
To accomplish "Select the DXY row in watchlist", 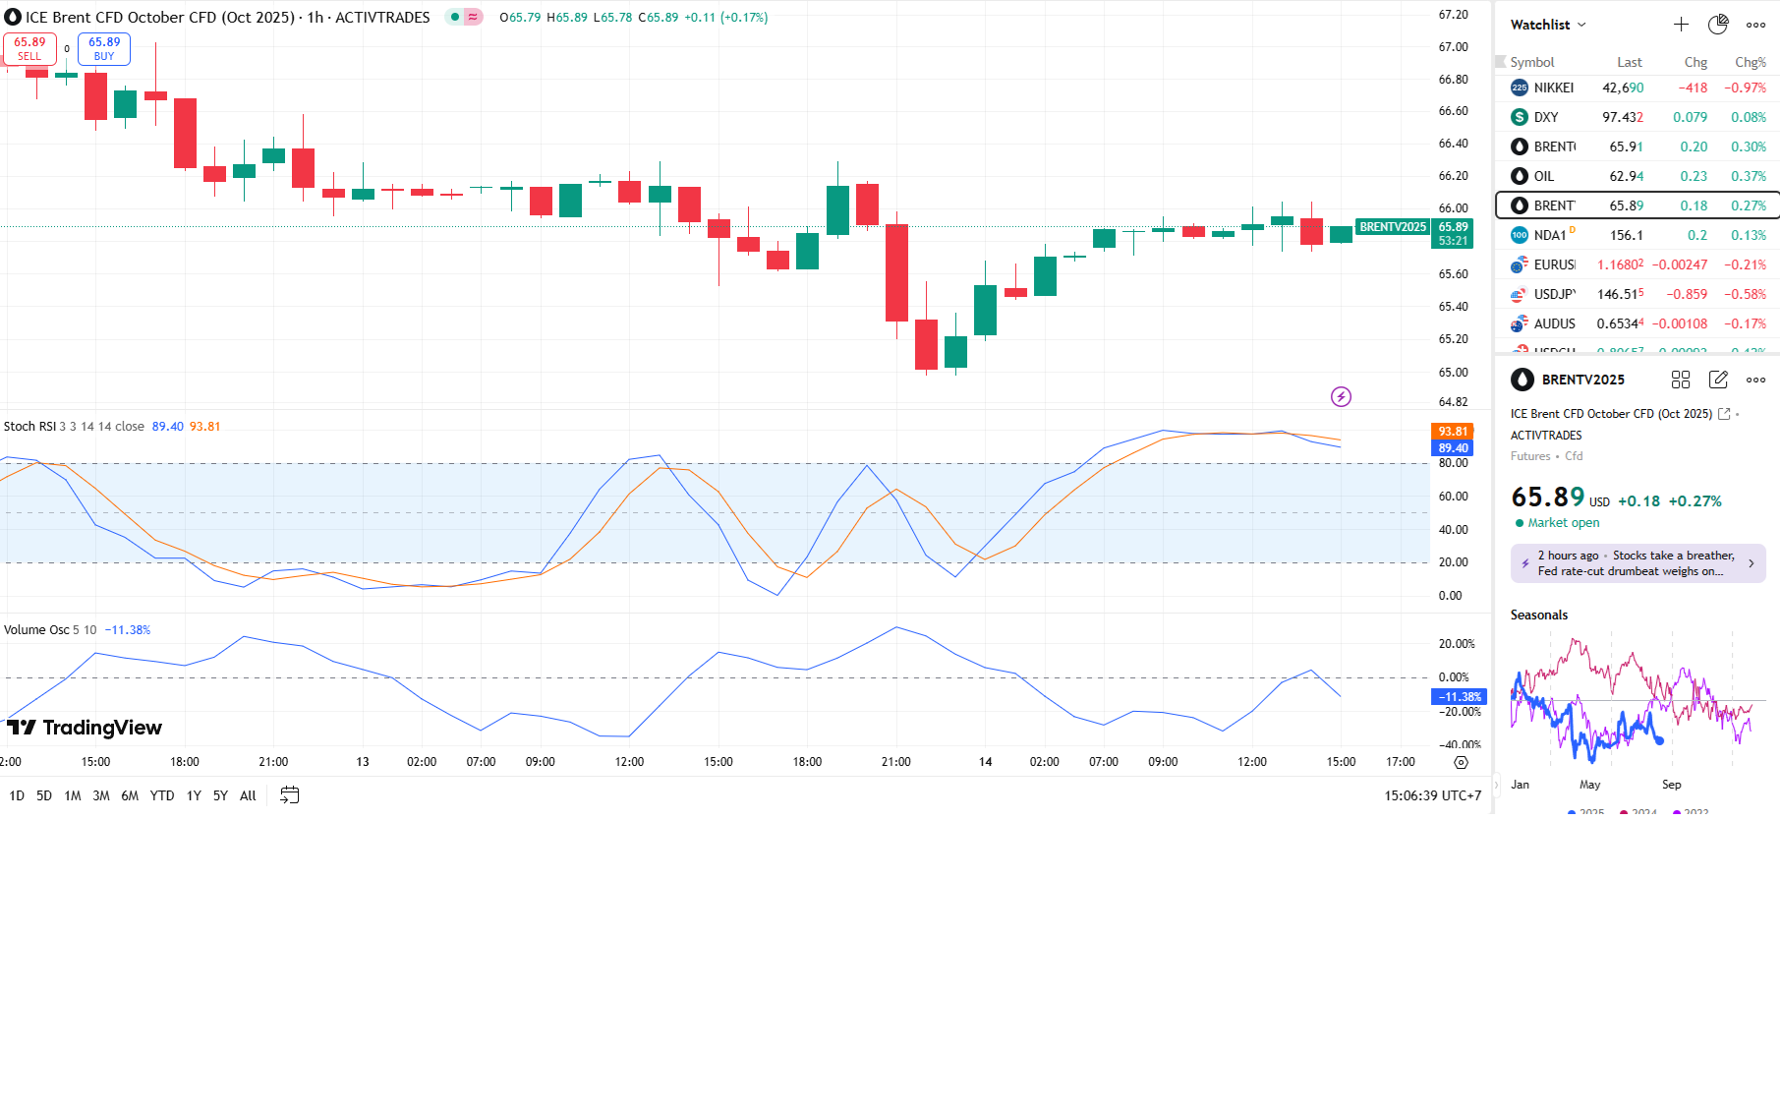I will [1637, 117].
